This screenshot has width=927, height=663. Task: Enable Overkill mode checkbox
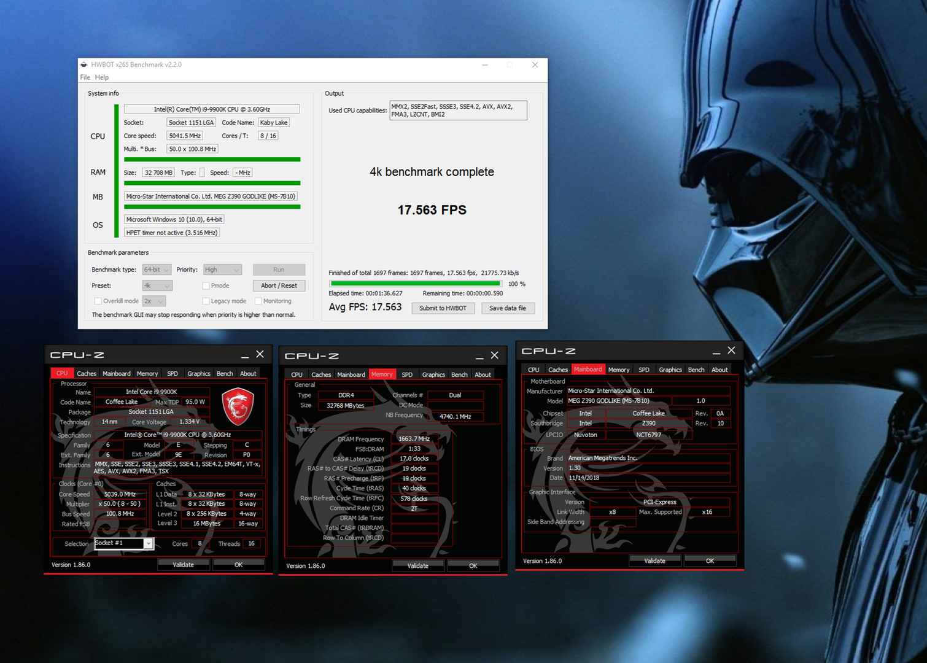[98, 301]
